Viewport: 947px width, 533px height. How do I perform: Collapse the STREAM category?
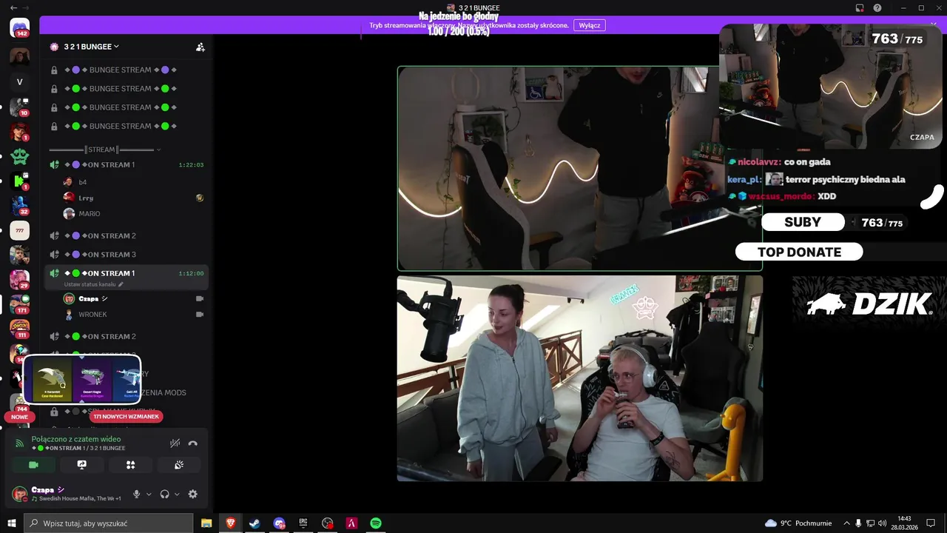point(104,150)
